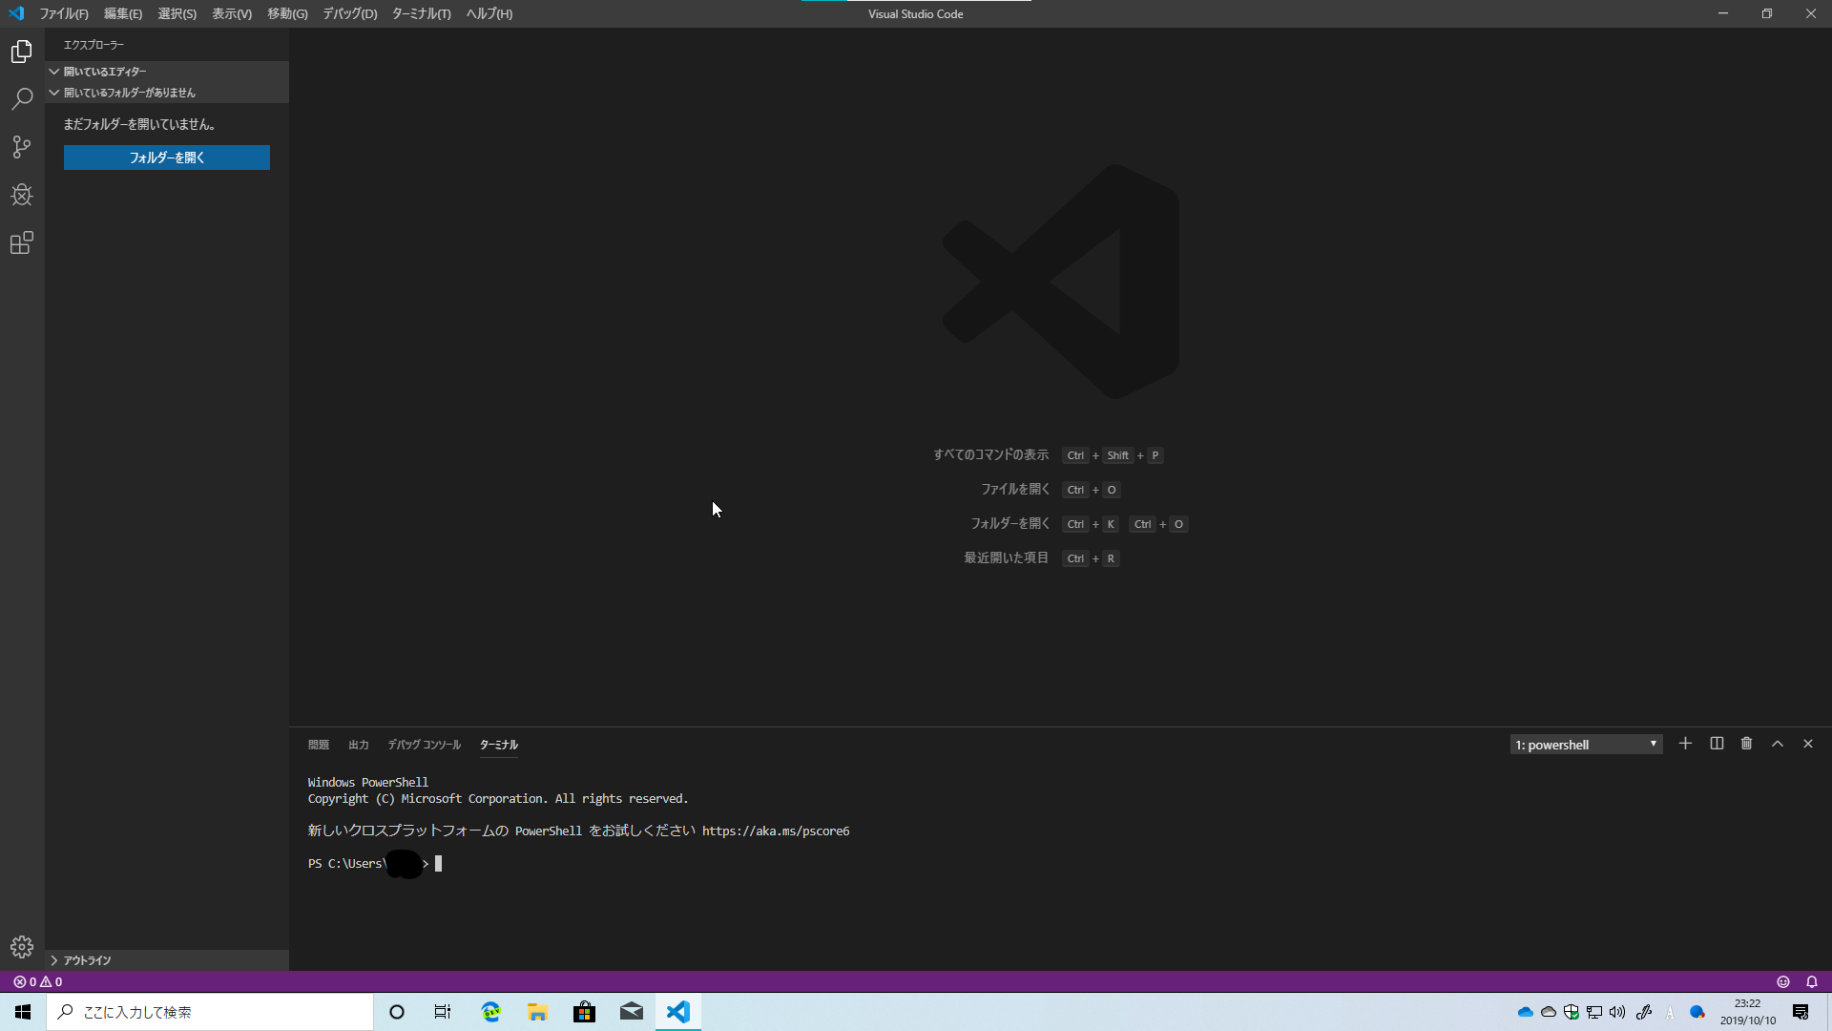
Task: Open the ファイル(F) menu
Action: (64, 13)
